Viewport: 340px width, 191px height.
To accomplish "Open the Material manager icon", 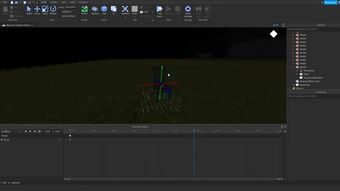I will pyautogui.click(x=125, y=10).
